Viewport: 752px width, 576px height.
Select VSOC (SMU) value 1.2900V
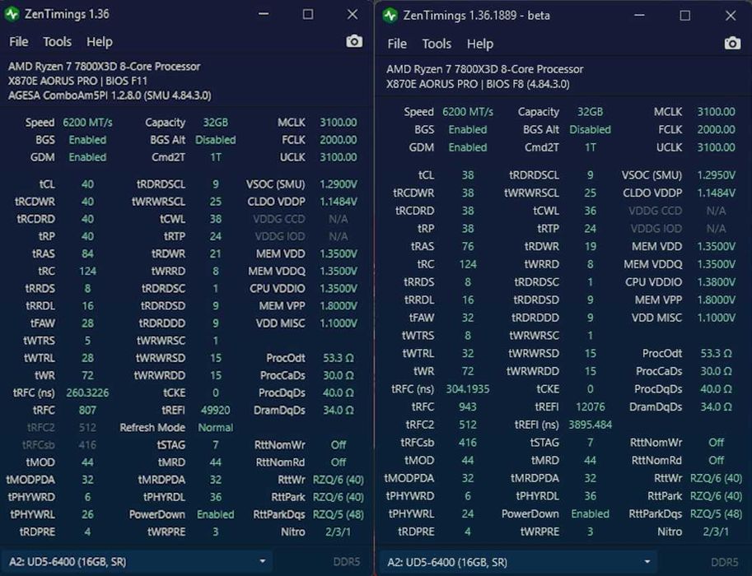pos(339,184)
